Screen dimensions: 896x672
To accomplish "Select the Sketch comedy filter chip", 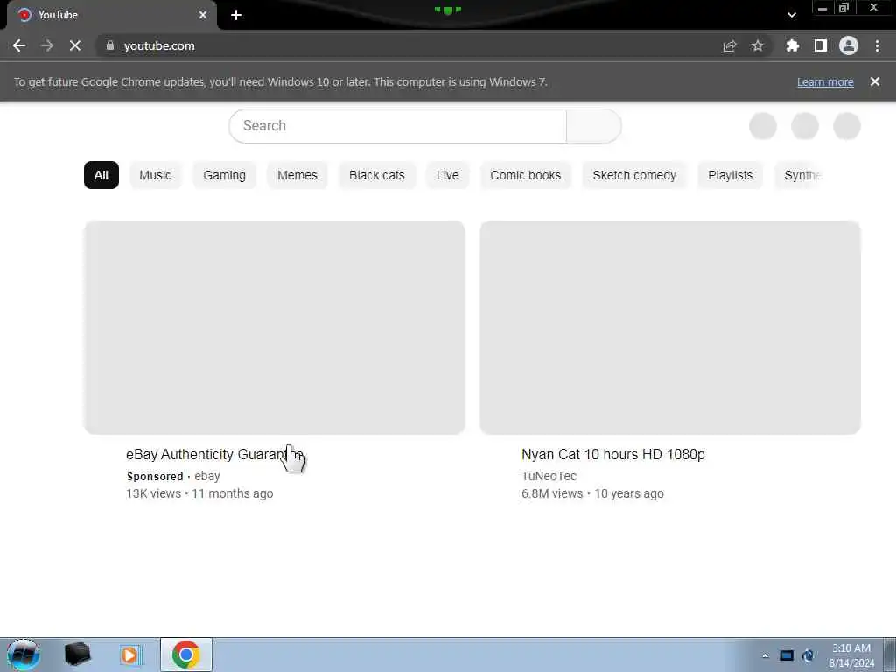I will [634, 175].
